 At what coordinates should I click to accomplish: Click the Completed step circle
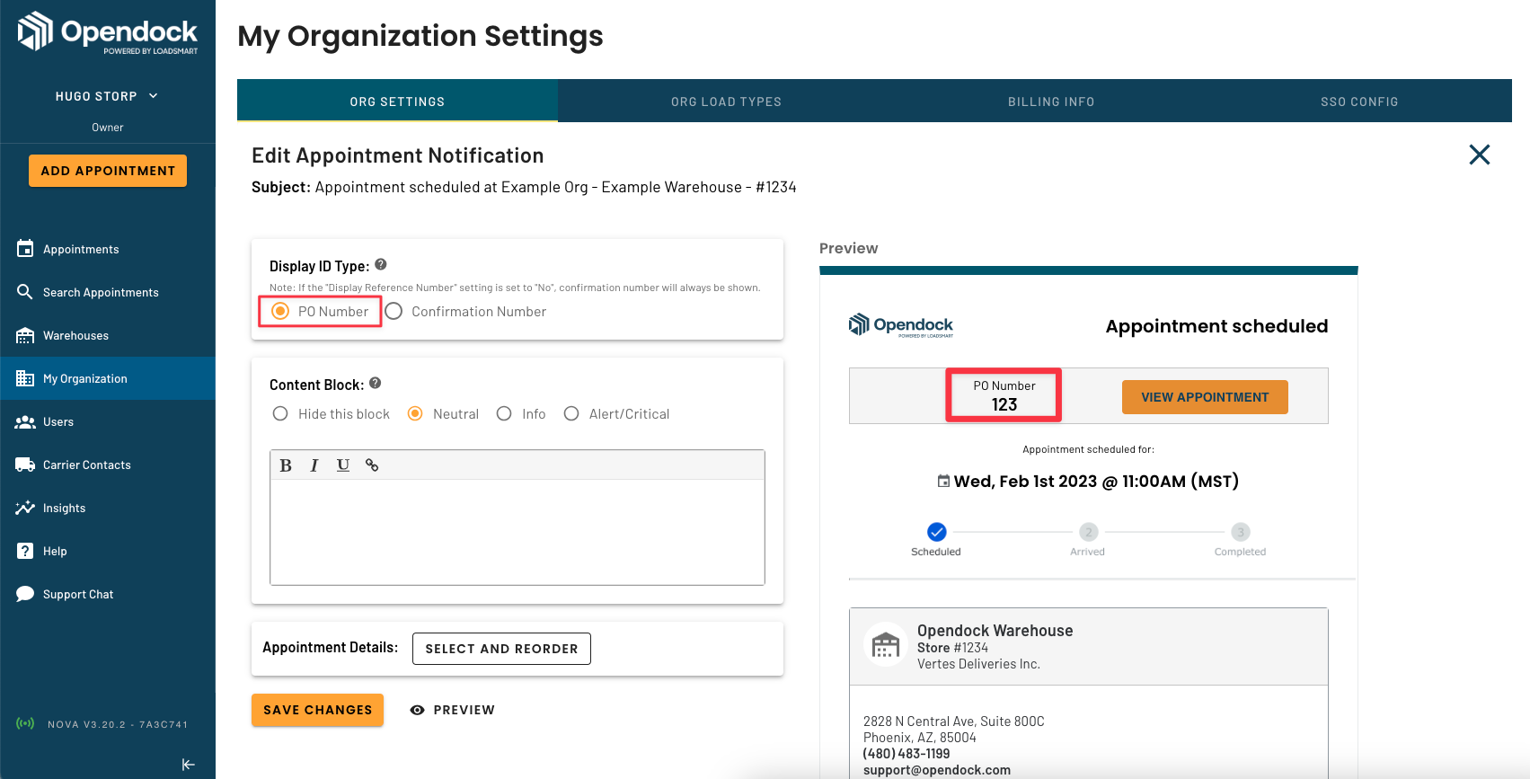tap(1240, 532)
